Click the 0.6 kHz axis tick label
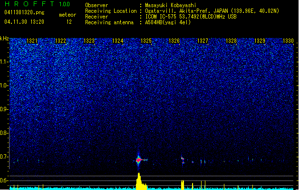 pos(4,180)
